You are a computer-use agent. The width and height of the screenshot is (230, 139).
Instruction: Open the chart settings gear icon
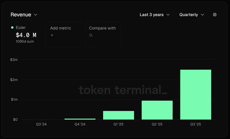point(214,15)
